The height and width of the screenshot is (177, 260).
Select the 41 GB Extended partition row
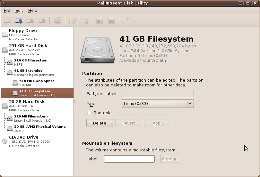[38, 73]
